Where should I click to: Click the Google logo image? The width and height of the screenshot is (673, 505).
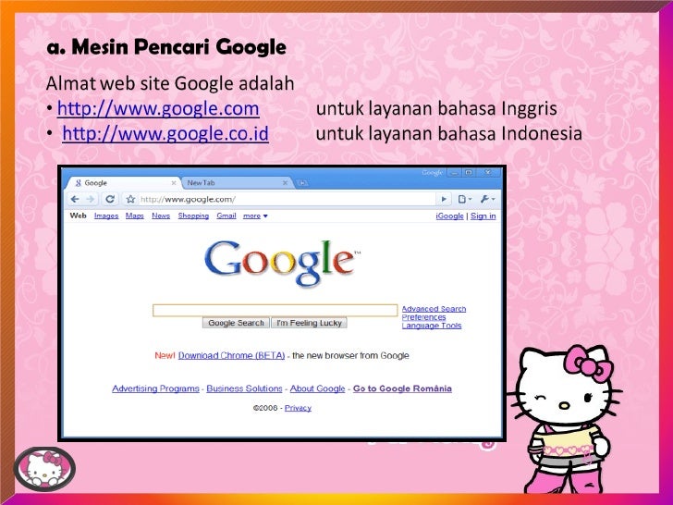coord(282,263)
